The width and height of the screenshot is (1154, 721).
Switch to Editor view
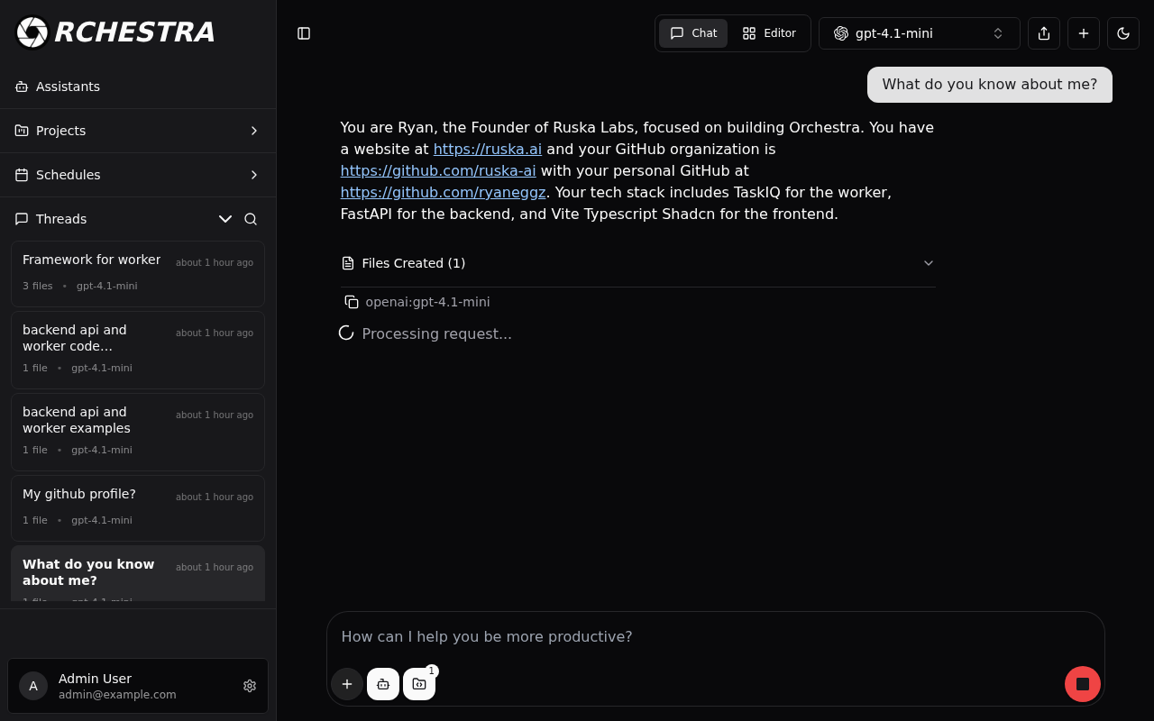769,33
